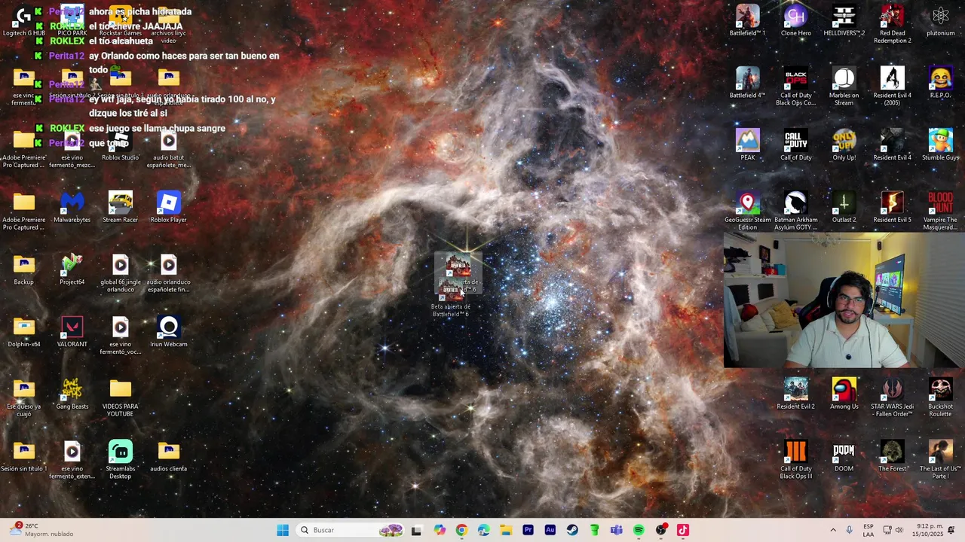Select the ese vino fermentó_exten file
This screenshot has height=542, width=965.
coord(72,460)
